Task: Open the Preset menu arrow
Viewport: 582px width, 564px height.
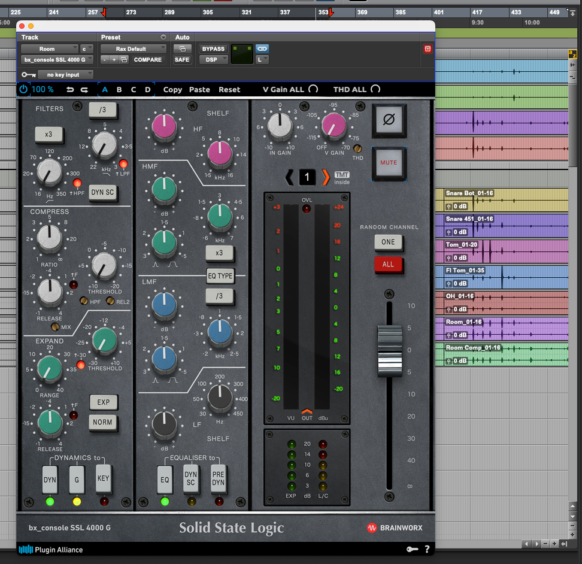Action: (x=163, y=37)
